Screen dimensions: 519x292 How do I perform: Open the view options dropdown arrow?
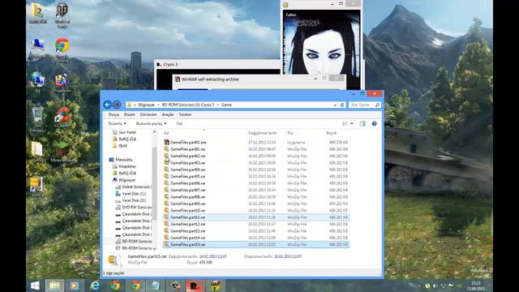pos(351,123)
